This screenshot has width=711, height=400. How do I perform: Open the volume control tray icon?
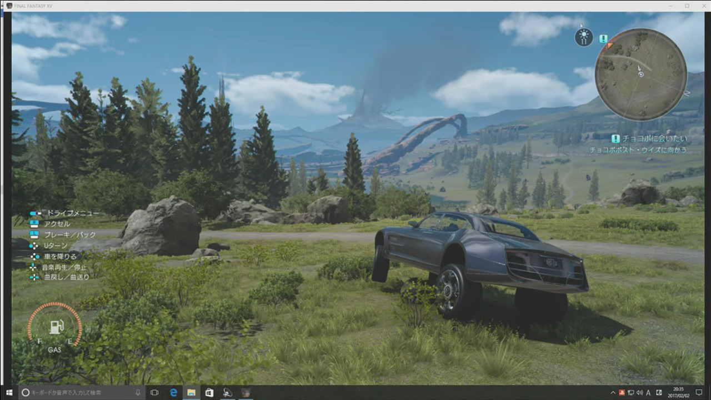[x=639, y=393]
